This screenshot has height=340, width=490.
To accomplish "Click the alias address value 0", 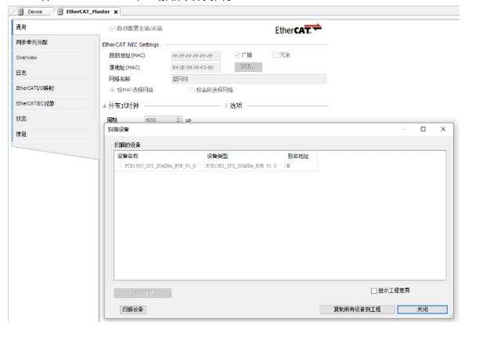I will point(288,166).
